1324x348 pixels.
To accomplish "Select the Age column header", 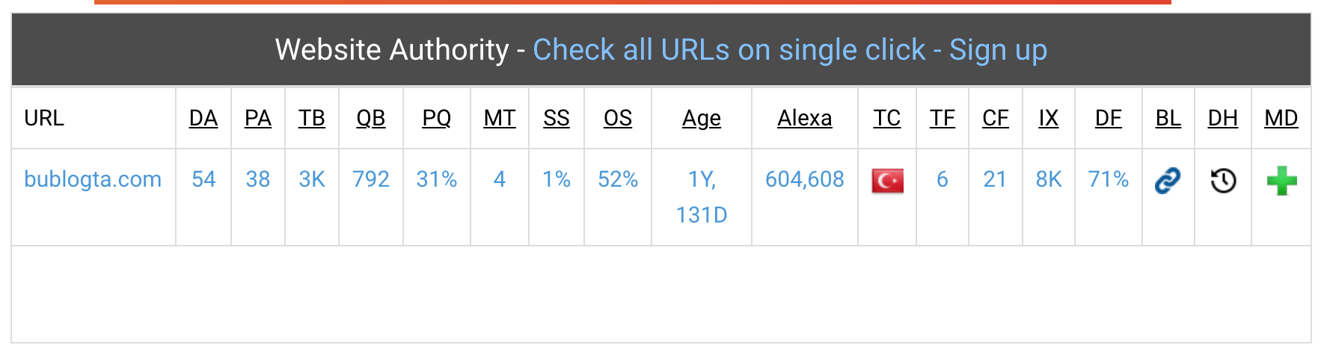I will pos(702,119).
